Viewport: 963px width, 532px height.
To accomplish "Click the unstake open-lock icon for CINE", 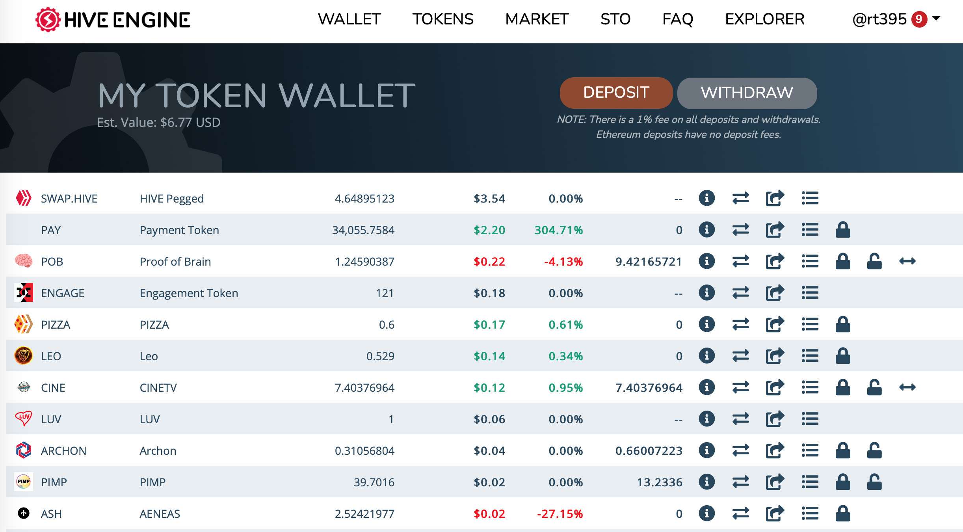I will [874, 387].
